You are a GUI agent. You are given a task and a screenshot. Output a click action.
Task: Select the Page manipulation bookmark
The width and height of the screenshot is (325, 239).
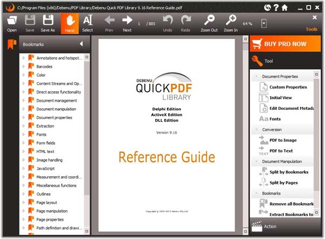point(52,211)
